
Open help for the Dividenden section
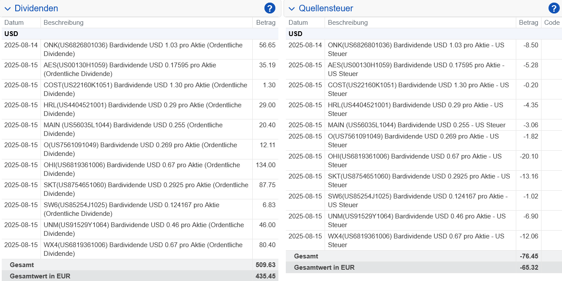[270, 8]
